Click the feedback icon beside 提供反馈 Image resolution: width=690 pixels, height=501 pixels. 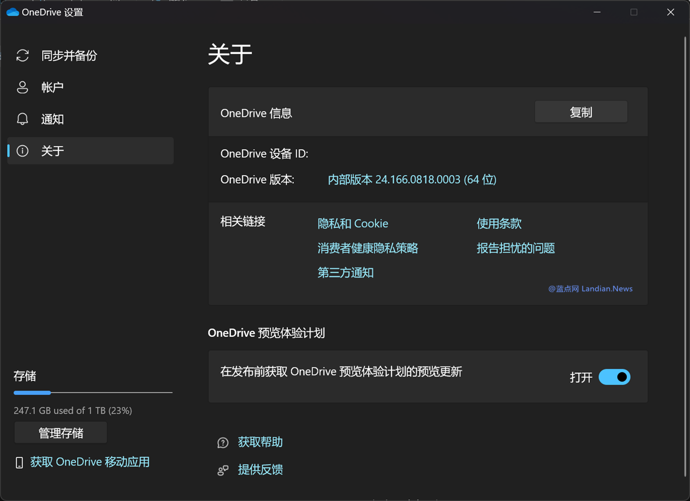click(223, 470)
